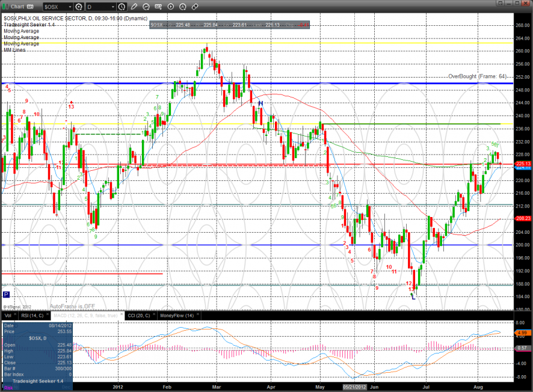Switch to the CCI (20, C) tab
This screenshot has width=533, height=392.
point(139,316)
